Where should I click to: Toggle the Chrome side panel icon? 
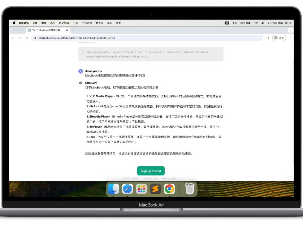[x=268, y=38]
